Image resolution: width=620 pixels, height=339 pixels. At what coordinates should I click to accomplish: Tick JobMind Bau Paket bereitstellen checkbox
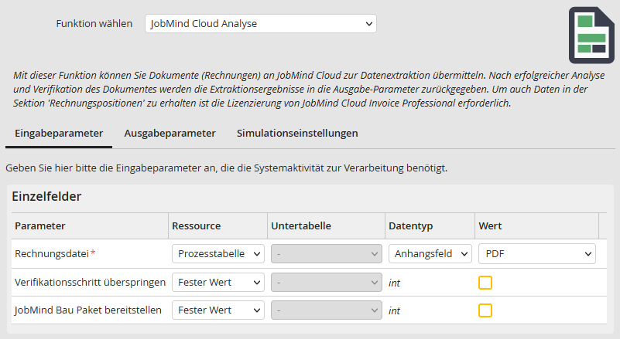click(485, 310)
